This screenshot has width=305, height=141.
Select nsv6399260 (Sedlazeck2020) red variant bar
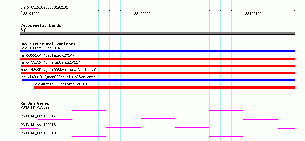pos(158,59)
